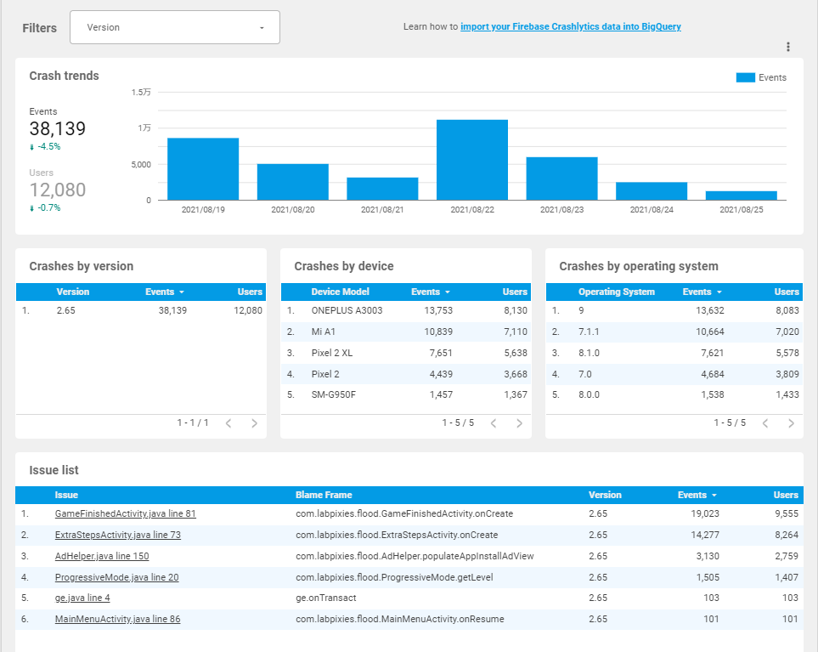Go to previous page in Crashes by device

click(494, 423)
